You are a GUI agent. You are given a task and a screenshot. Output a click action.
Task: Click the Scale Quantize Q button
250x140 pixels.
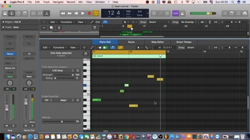pos(78,100)
